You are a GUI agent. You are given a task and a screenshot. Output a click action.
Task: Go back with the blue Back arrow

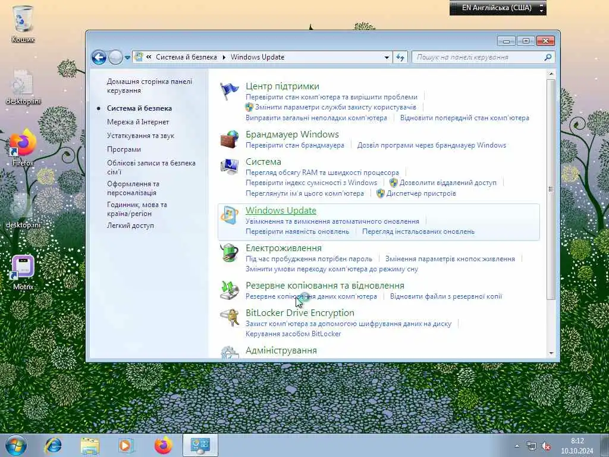pos(99,58)
